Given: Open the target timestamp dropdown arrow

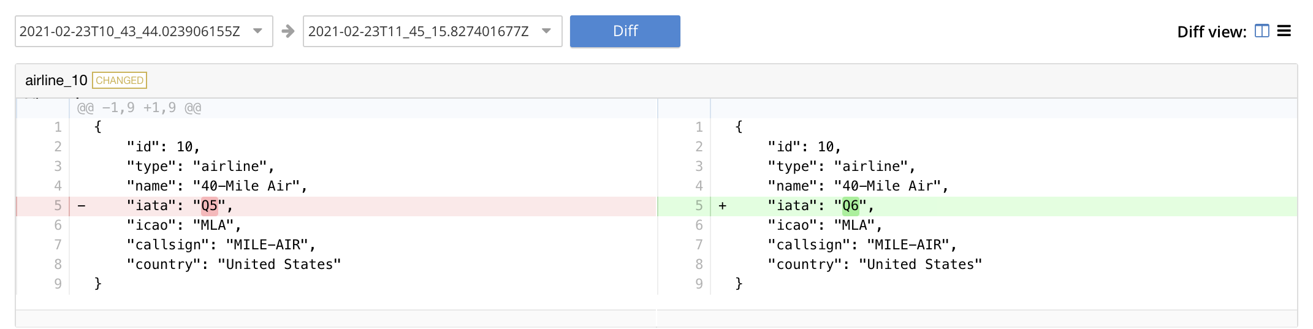Looking at the screenshot, I should point(547,31).
